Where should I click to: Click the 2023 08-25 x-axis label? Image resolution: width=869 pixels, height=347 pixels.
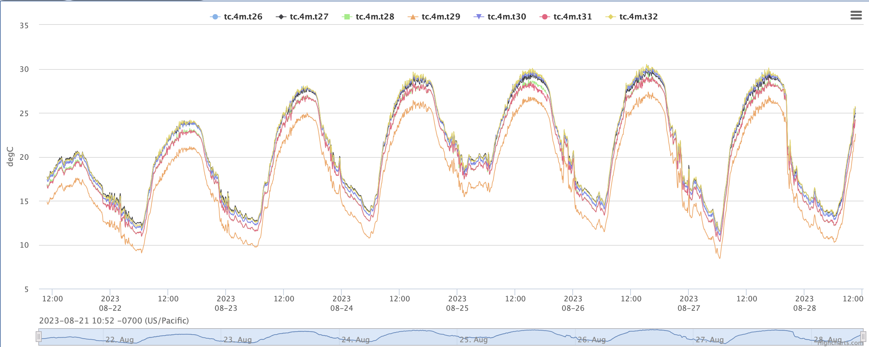457,303
